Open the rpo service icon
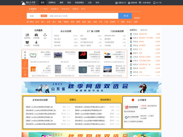The width and height of the screenshot is (183, 137). (45, 35)
